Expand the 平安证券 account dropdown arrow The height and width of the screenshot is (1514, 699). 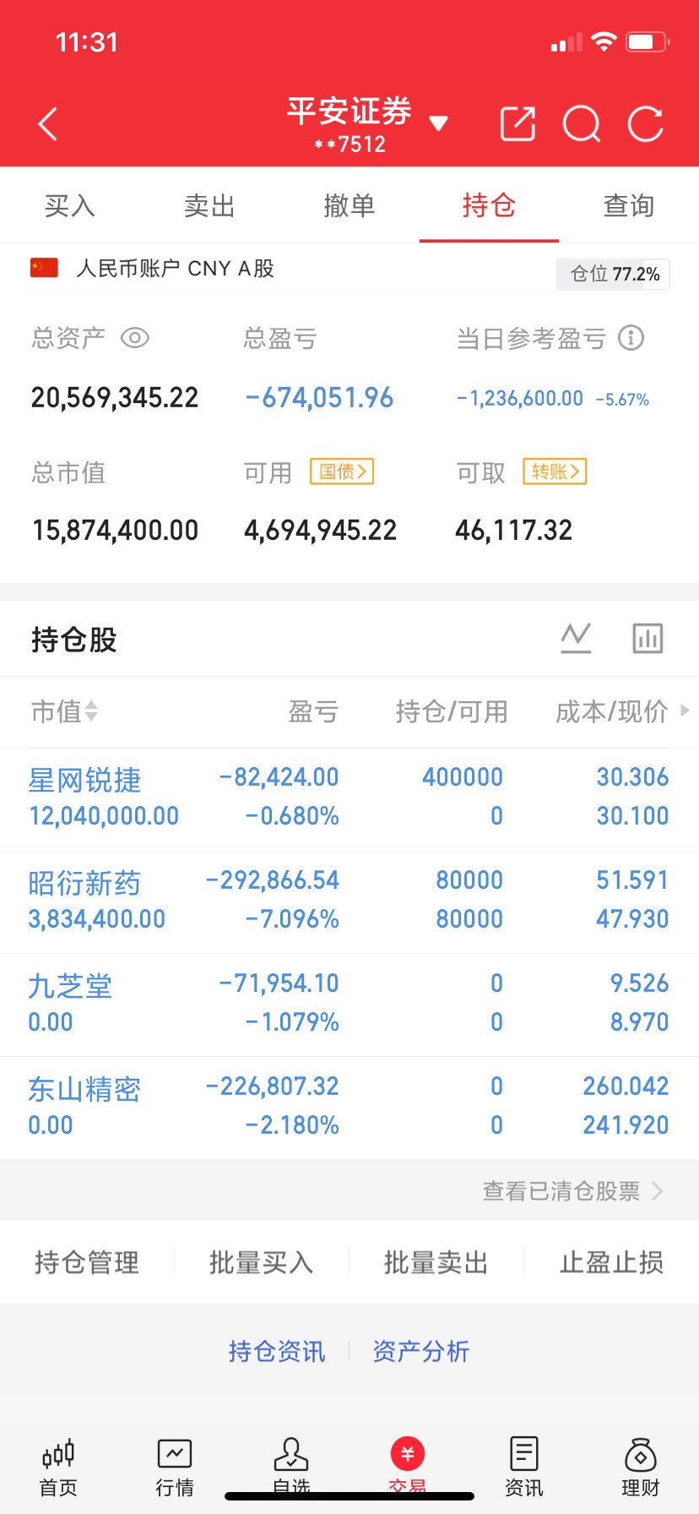[438, 123]
